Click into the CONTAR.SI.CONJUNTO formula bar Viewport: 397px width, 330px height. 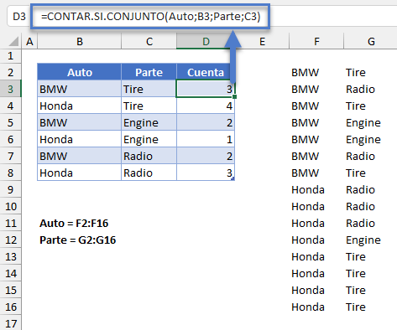coord(150,17)
